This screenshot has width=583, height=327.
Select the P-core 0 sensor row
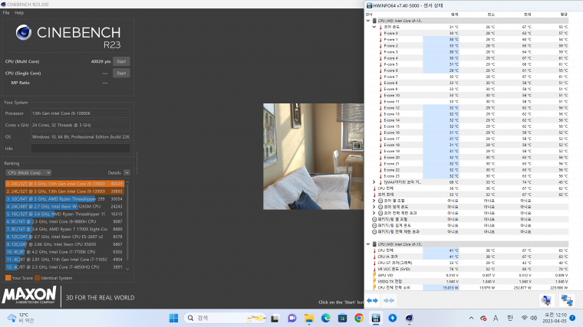click(x=467, y=34)
